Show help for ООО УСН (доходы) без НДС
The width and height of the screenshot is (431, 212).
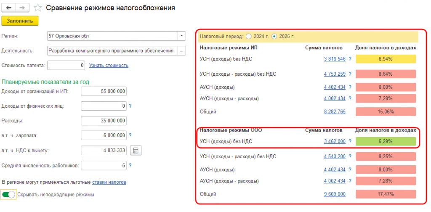tap(350, 141)
